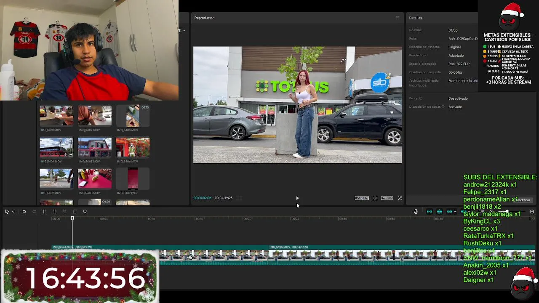Click the Ruta value A:/VLOG/CapCut
The height and width of the screenshot is (303, 539).
463,39
